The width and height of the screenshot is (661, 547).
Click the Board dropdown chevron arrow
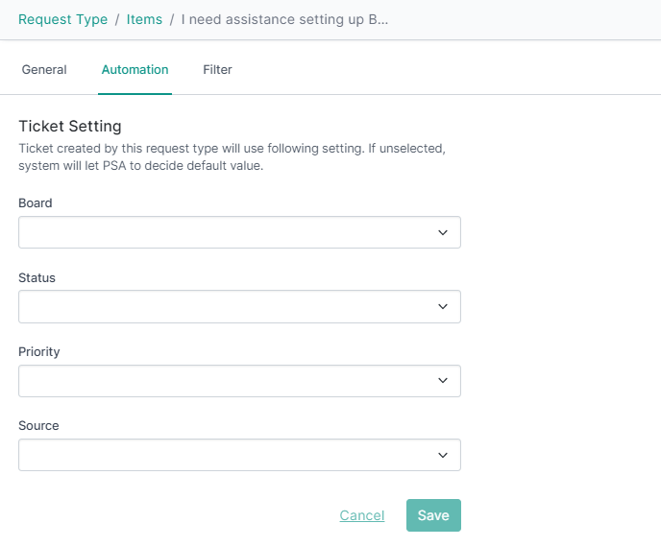[x=442, y=232]
